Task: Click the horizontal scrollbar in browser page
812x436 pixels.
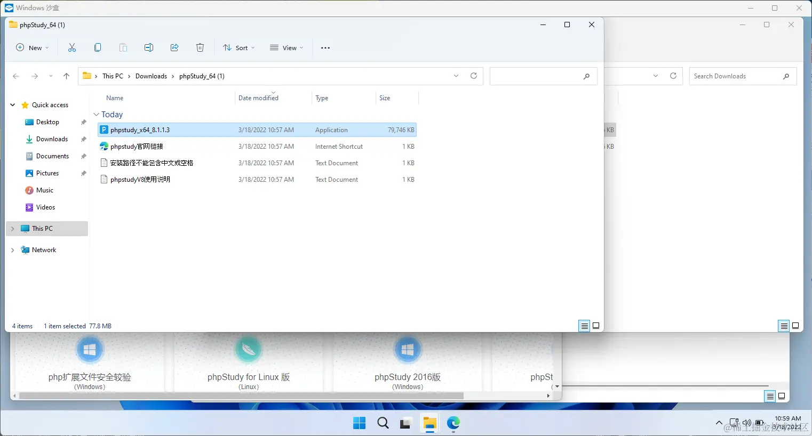Action: [241, 396]
